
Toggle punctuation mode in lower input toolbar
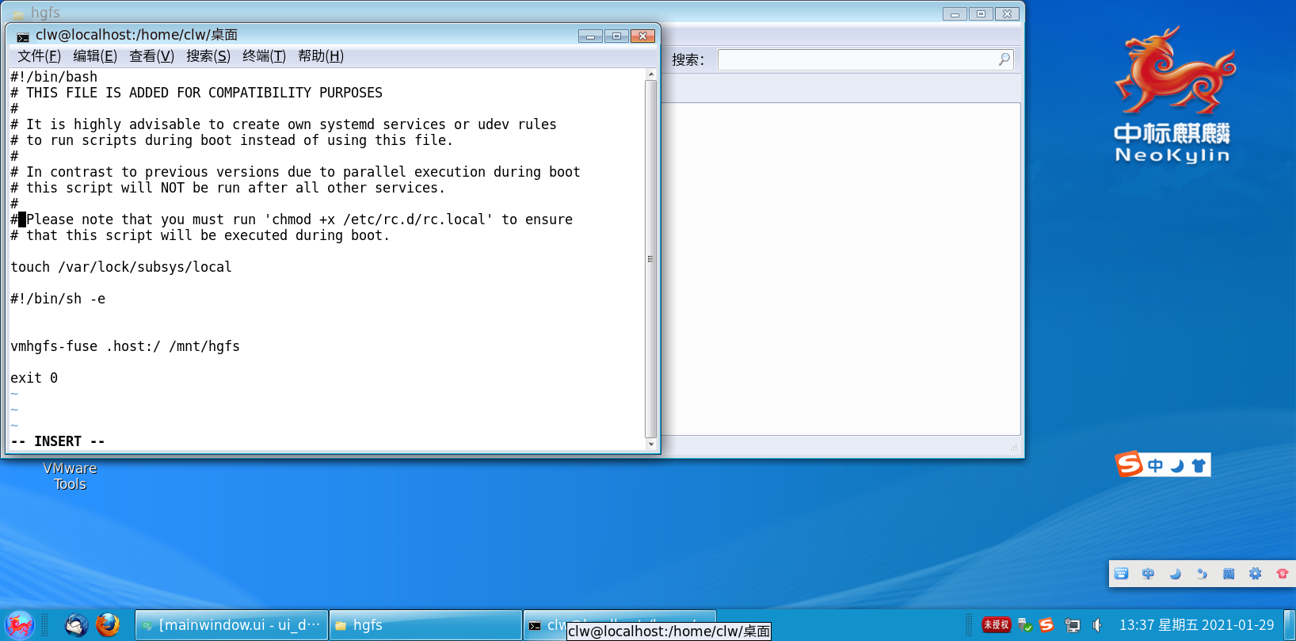(x=1202, y=574)
